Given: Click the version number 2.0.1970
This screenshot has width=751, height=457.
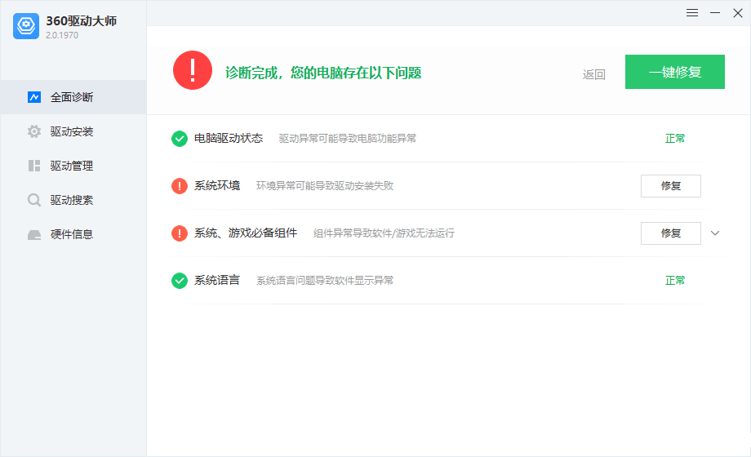Looking at the screenshot, I should [x=62, y=35].
